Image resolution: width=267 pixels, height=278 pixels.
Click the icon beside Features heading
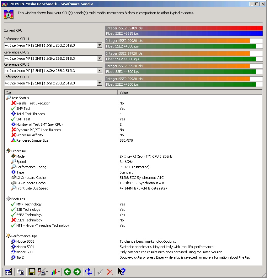(x=8, y=199)
